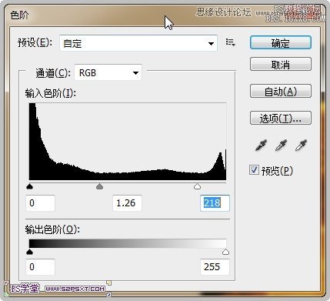Click the output white slider triangle
Image resolution: width=330 pixels, height=301 pixels.
225,252
